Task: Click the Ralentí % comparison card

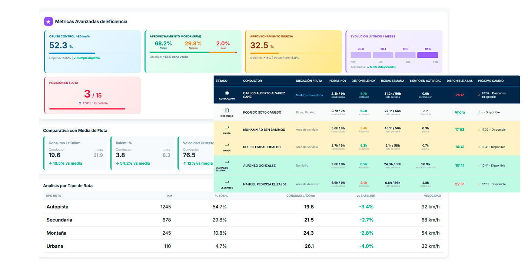Action: tap(142, 153)
